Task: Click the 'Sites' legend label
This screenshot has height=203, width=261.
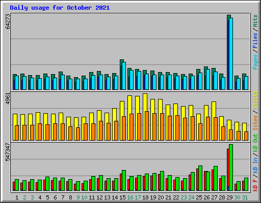Action: (x=255, y=123)
